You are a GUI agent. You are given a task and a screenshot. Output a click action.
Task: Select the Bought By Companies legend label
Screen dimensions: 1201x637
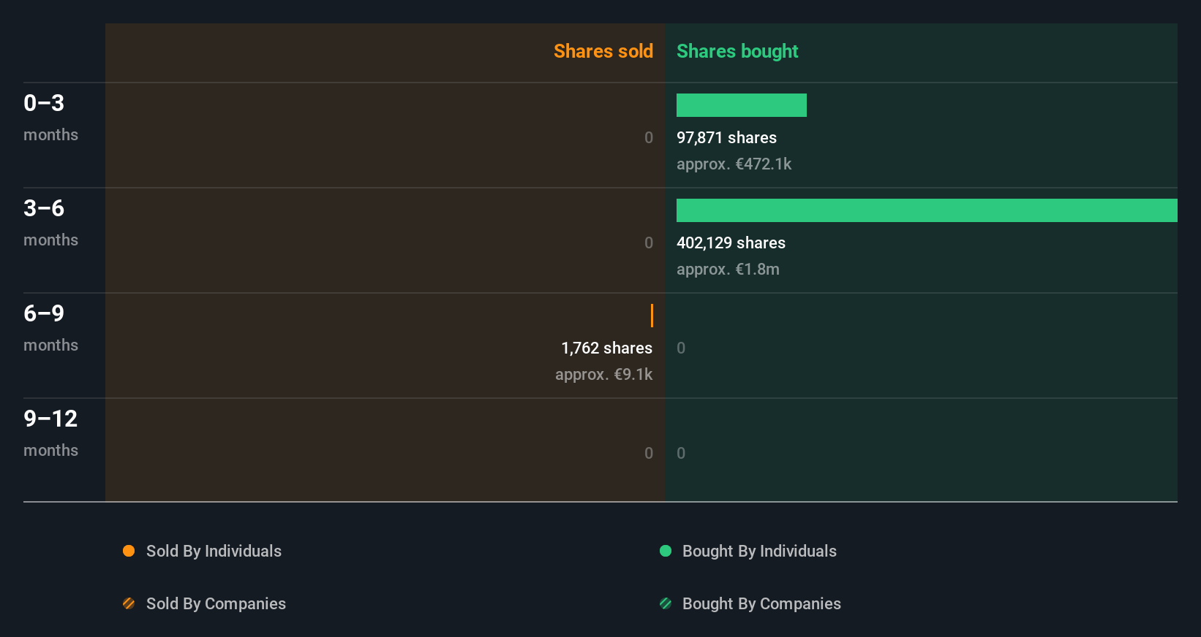coord(761,603)
